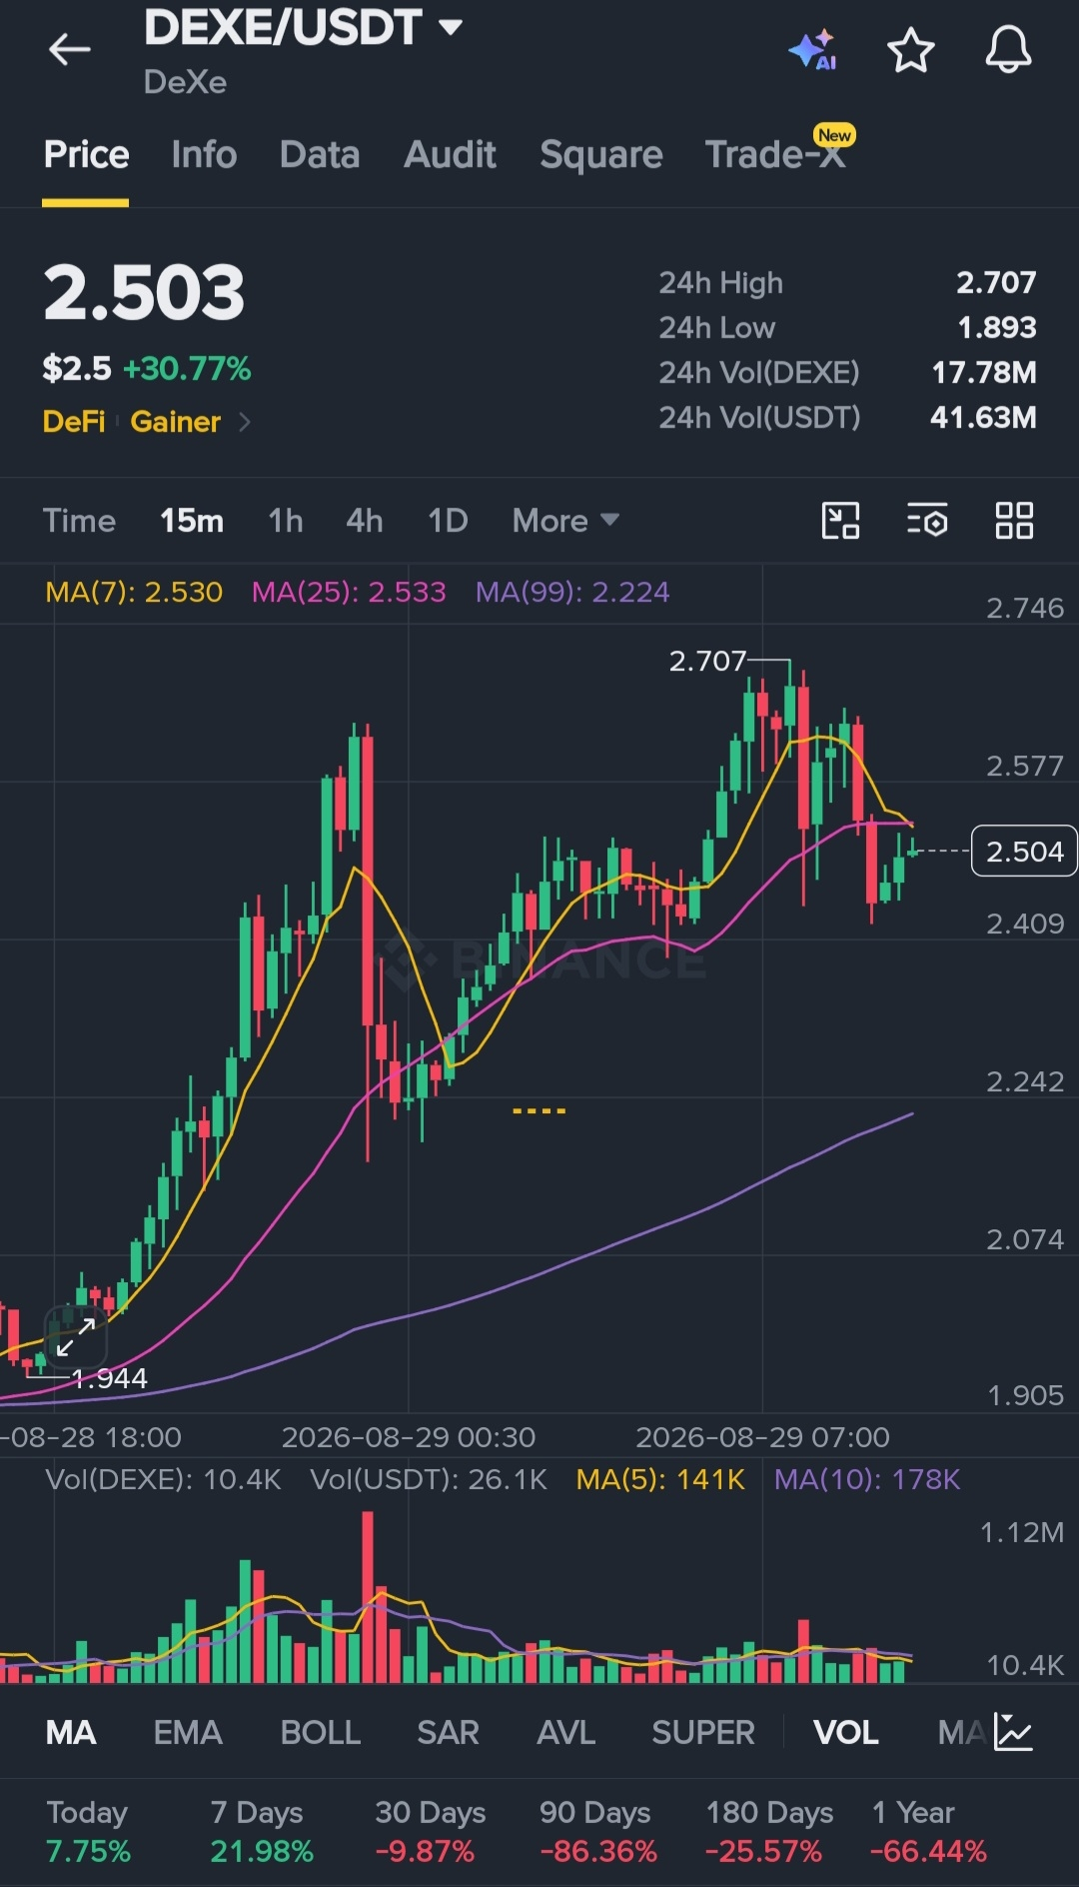Tap the 30 Days -9.87% performance
The width and height of the screenshot is (1079, 1887).
pyautogui.click(x=430, y=1832)
